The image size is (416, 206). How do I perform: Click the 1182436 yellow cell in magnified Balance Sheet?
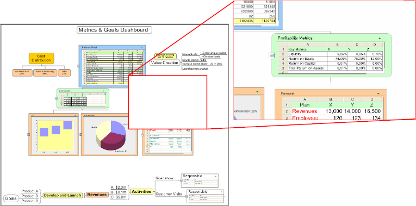coord(244,21)
